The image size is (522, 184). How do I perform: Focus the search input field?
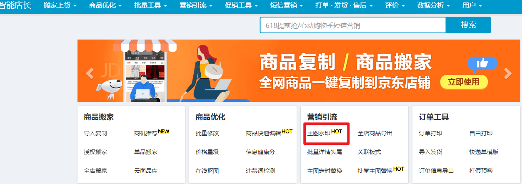point(353,25)
